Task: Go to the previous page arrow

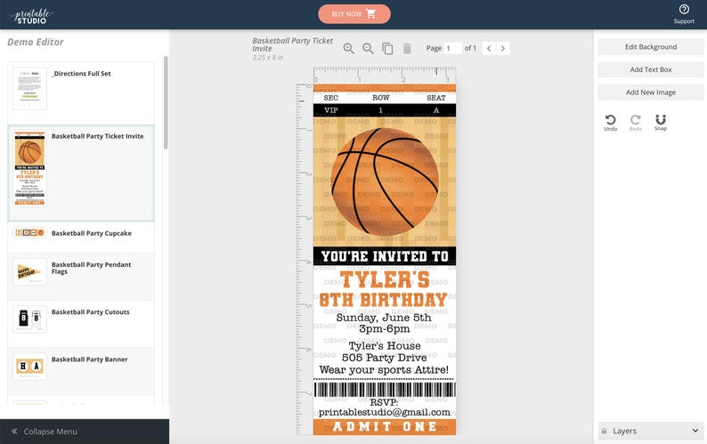Action: click(489, 48)
